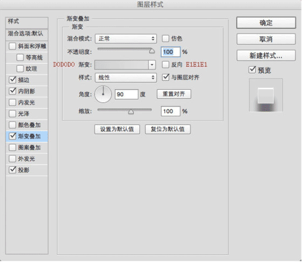
Task: Cancel with the 取消 button
Action: [266, 39]
